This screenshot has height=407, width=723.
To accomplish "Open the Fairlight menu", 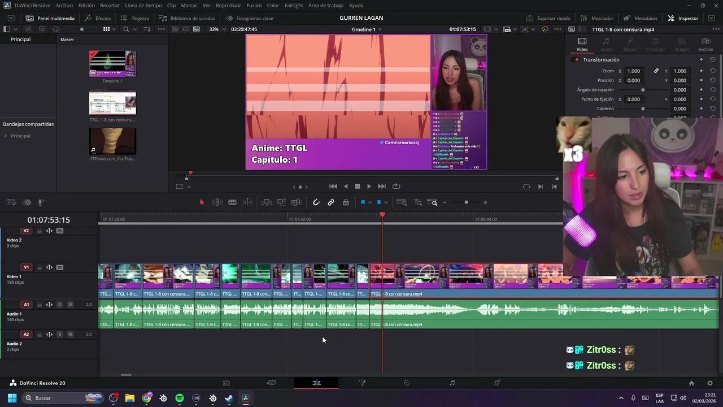I will (294, 5).
